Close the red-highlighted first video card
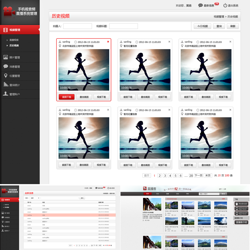This screenshot has height=250, width=250. click(108, 42)
